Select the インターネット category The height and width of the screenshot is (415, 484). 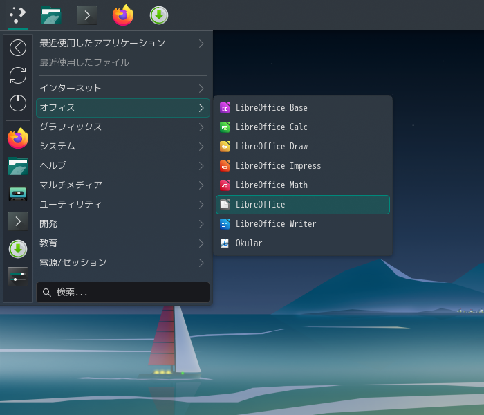pos(123,89)
